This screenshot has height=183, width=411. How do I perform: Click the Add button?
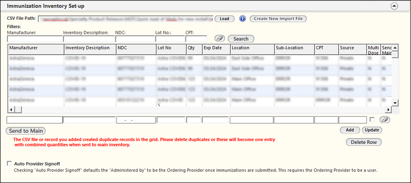click(x=350, y=130)
